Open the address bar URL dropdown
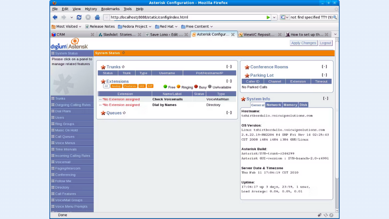Image resolution: width=389 pixels, height=219 pixels. (274, 17)
